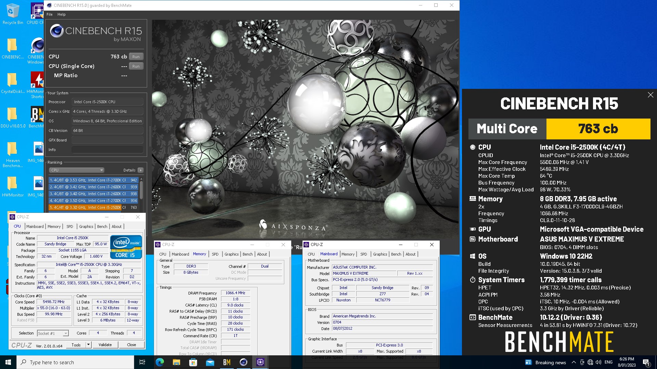Select ranking entry 4C/8T @ 3.40 GHz 938
This screenshot has width=657, height=369.
[93, 194]
